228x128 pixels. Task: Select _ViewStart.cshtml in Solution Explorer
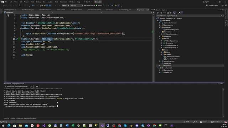pos(172,59)
